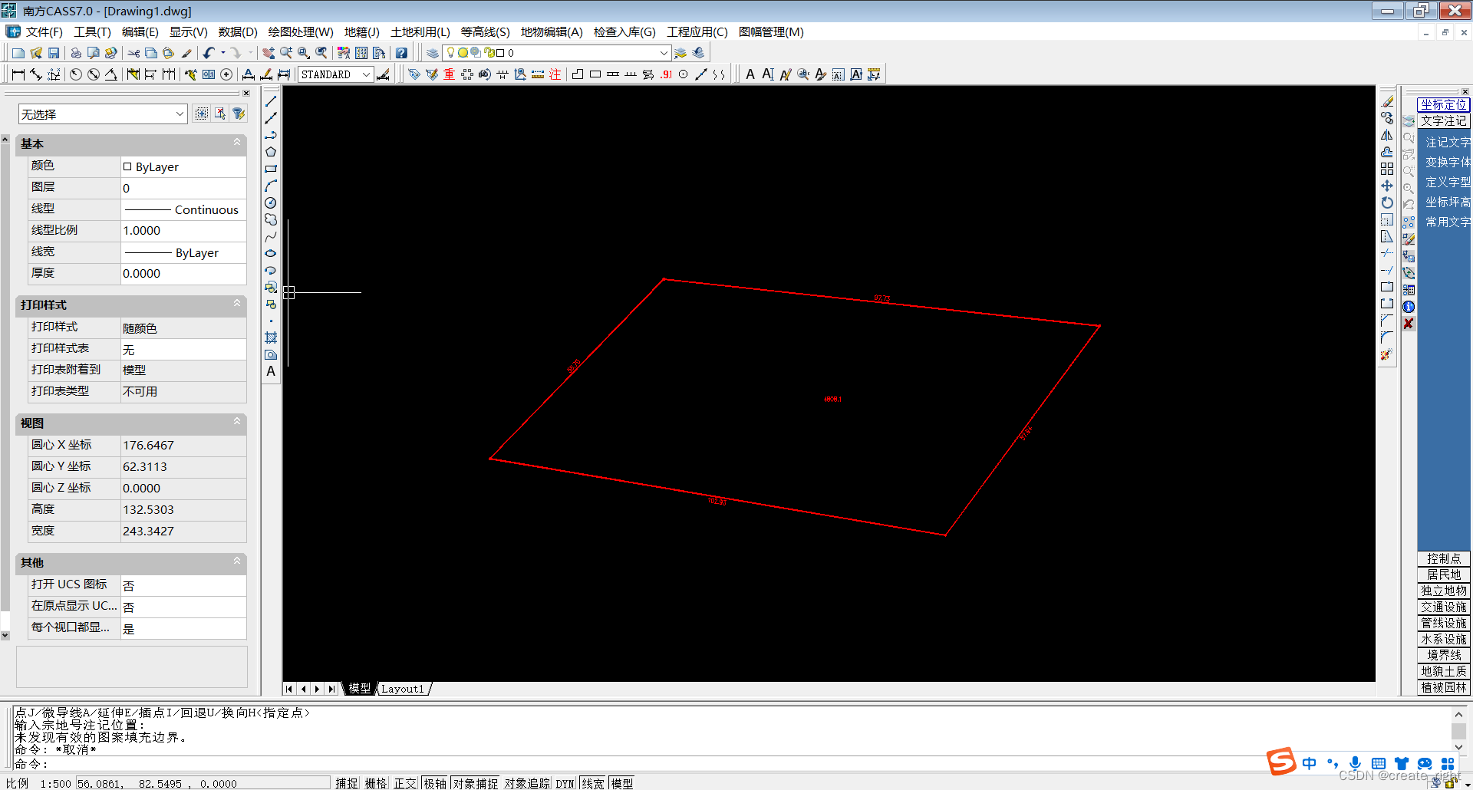This screenshot has height=790, width=1473.
Task: Click the 控制点 category button
Action: (x=1444, y=558)
